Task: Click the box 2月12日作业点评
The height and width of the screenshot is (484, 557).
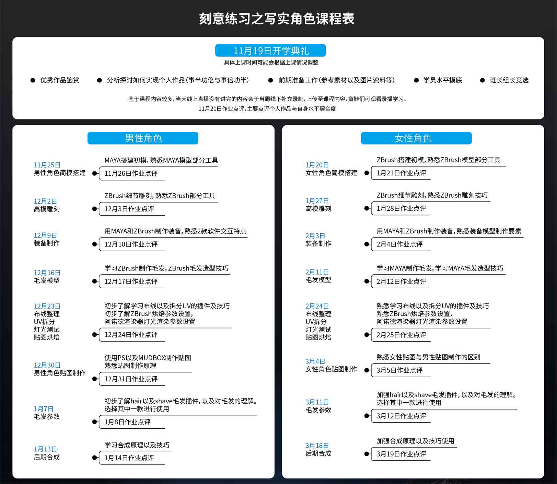Action: 401,281
